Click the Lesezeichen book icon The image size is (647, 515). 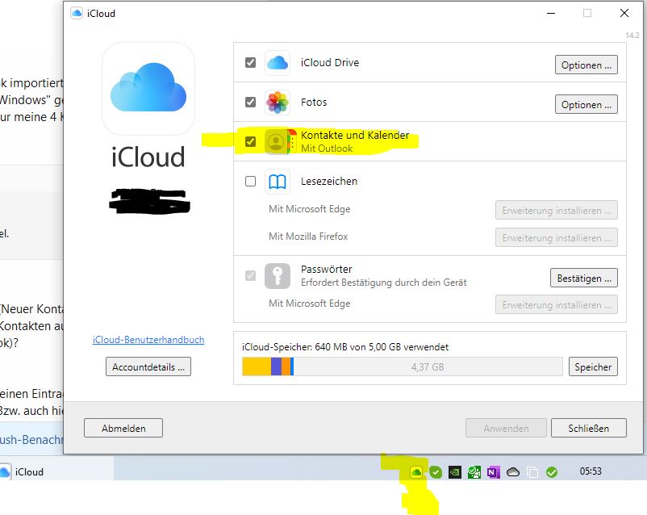click(278, 182)
